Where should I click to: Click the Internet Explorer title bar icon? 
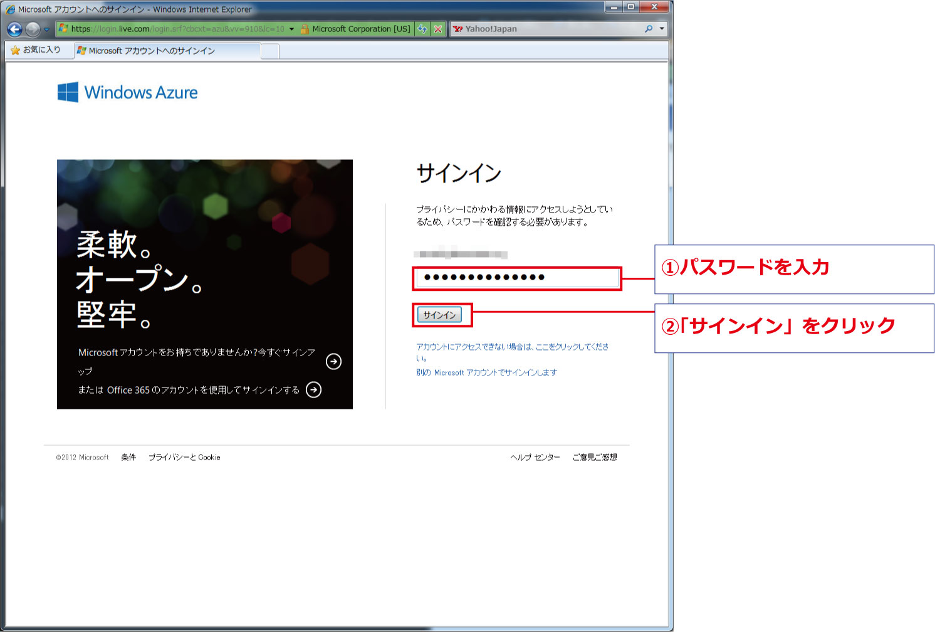(x=11, y=9)
